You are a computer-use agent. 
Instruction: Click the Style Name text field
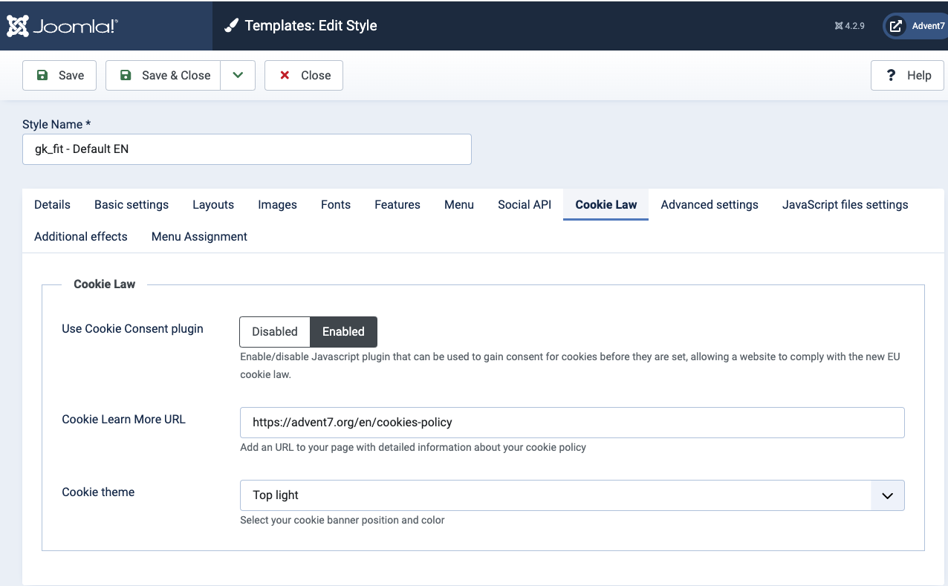[247, 149]
